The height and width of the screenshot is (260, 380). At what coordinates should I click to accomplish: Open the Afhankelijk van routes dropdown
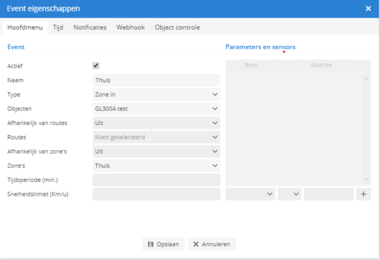click(156, 123)
